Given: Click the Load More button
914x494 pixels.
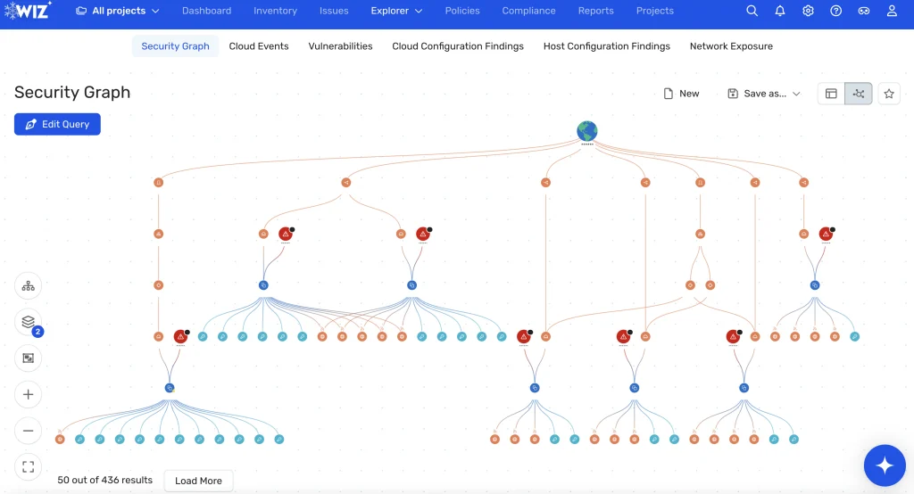Looking at the screenshot, I should 198,481.
